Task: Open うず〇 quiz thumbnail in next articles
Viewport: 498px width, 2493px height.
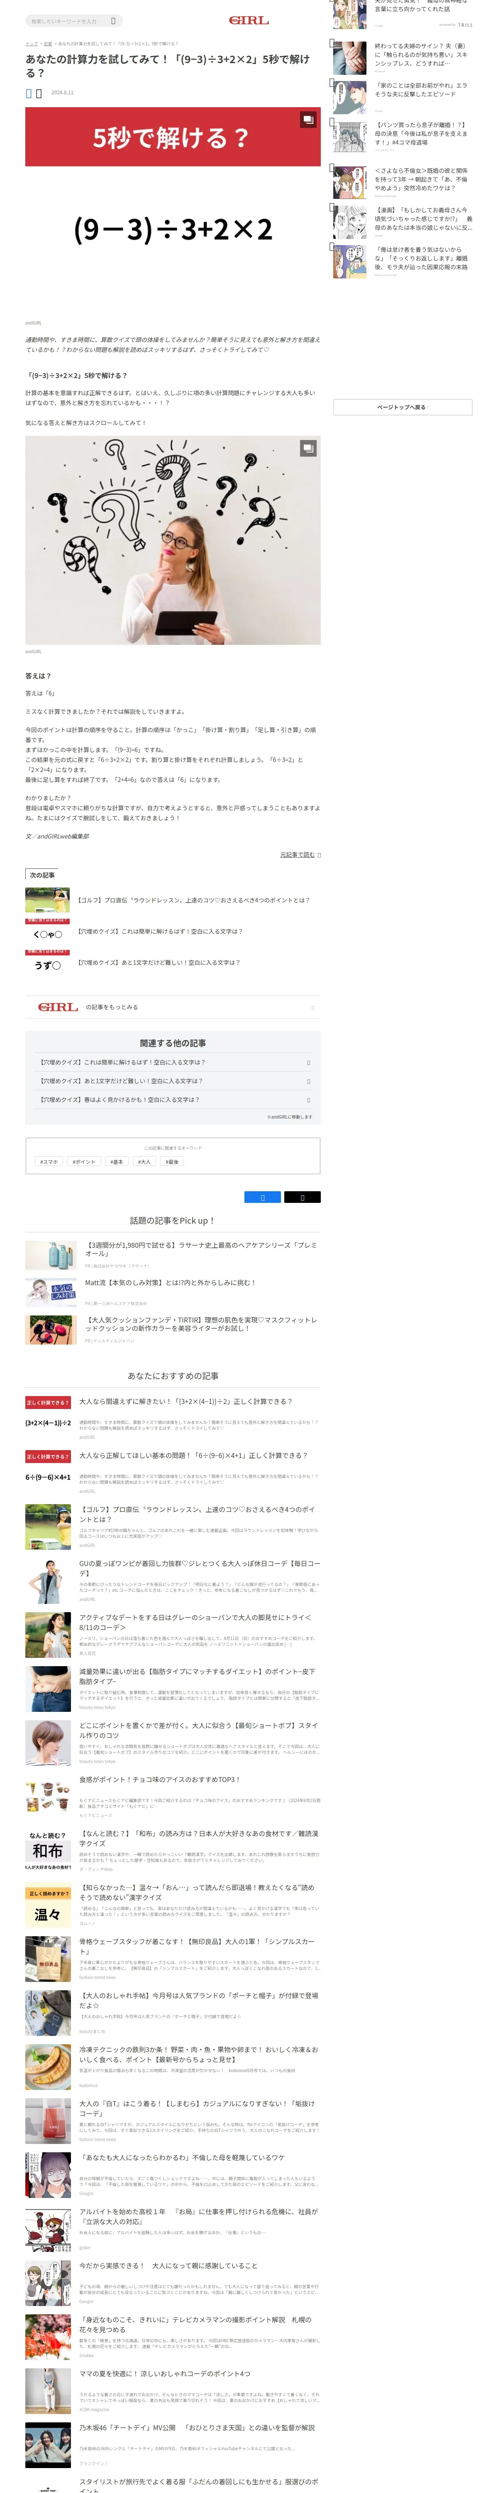Action: click(x=47, y=962)
